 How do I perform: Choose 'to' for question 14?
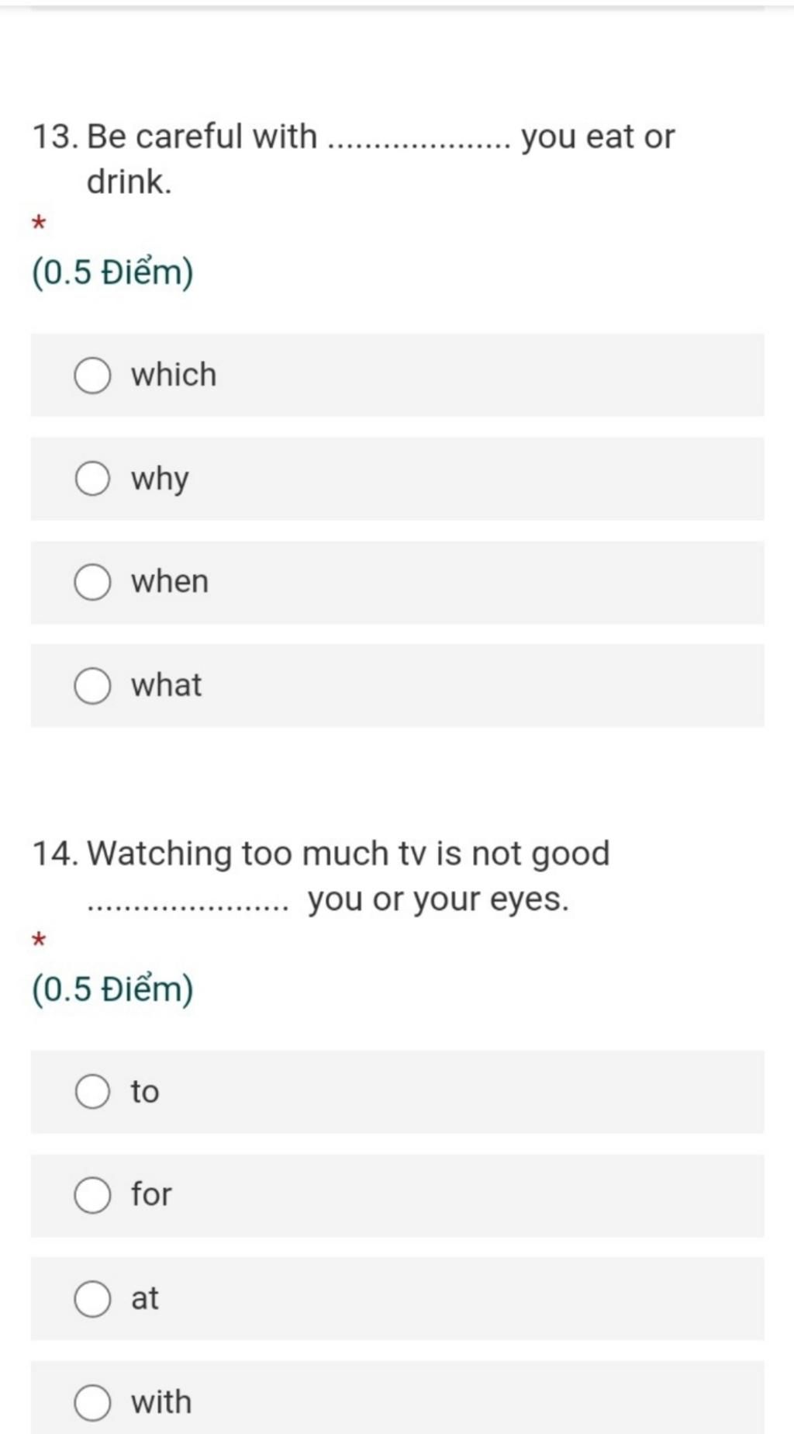click(x=92, y=1092)
